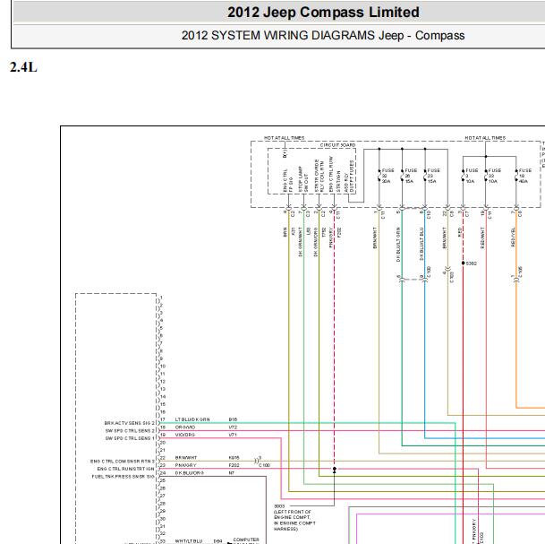Click the vertical "DK GRN/WHT" wire label

click(x=301, y=242)
